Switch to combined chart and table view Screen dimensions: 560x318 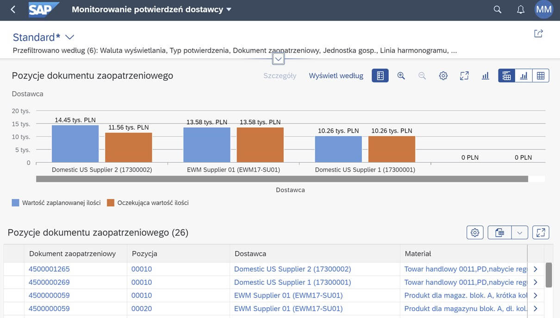point(507,76)
